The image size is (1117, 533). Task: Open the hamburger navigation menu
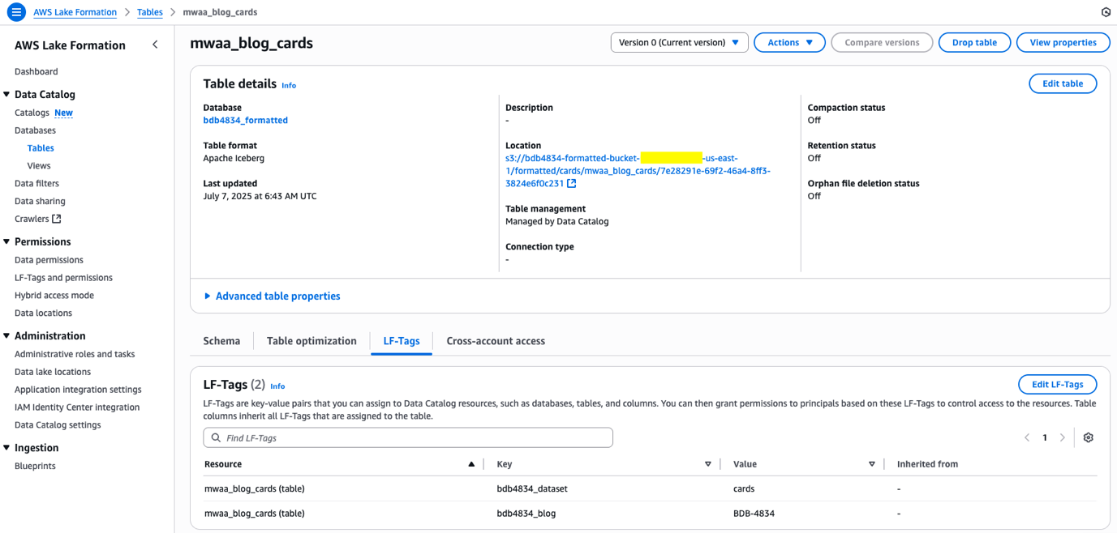tap(16, 12)
